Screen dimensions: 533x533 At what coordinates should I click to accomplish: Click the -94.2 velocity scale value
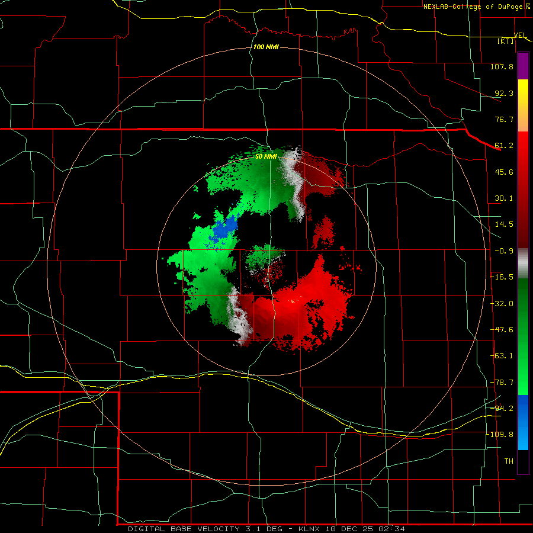tap(502, 408)
